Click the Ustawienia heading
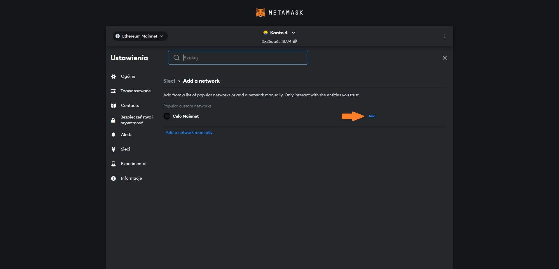 pyautogui.click(x=129, y=58)
